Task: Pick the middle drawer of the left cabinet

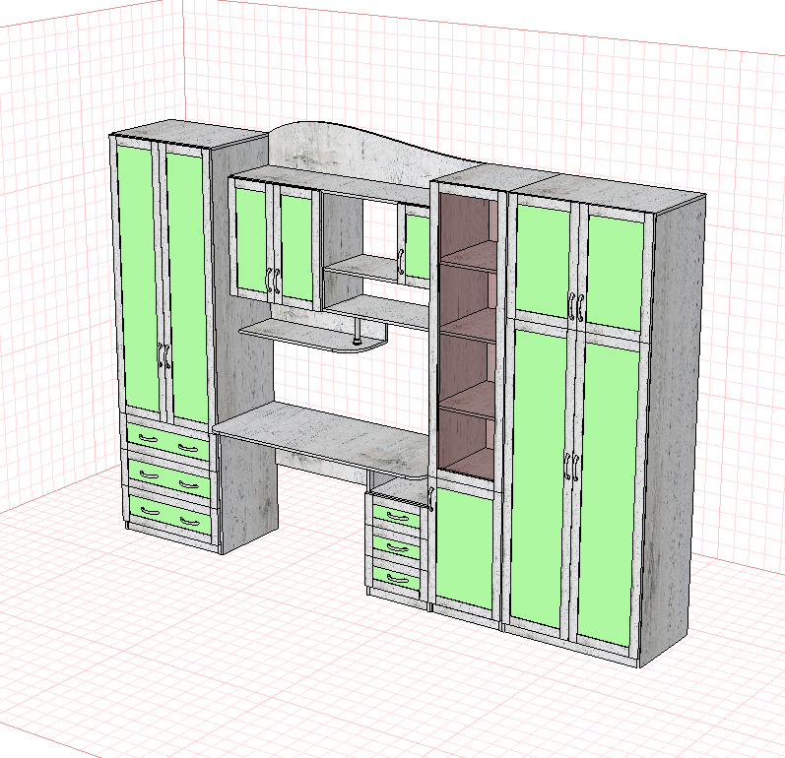Action: click(170, 477)
